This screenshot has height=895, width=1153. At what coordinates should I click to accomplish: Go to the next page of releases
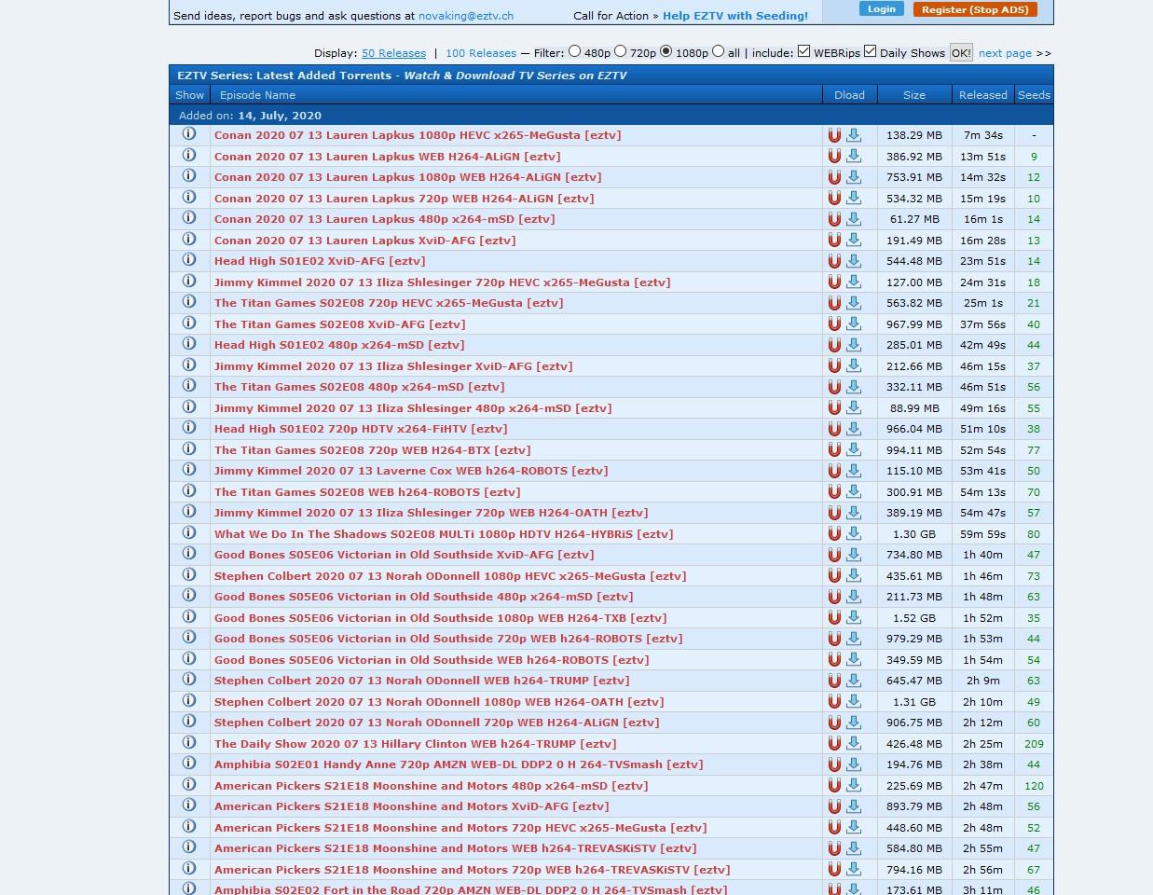coord(1005,53)
